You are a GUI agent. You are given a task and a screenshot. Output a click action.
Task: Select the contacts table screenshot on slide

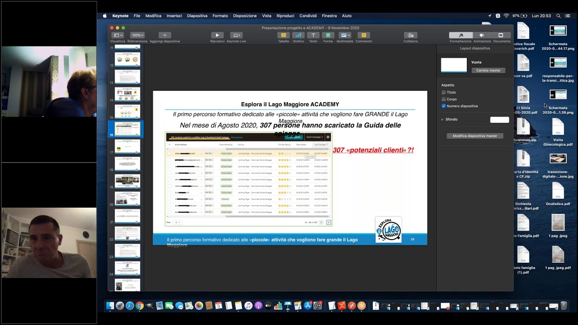[x=249, y=179]
